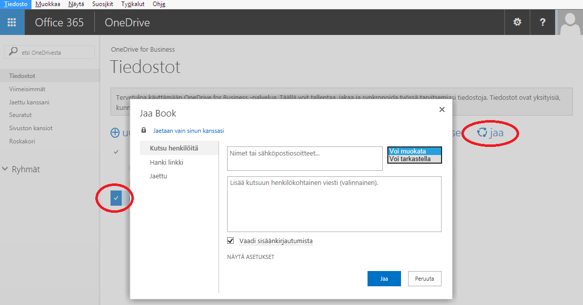583x305 pixels.
Task: Open the Muokkaa menu
Action: point(48,4)
